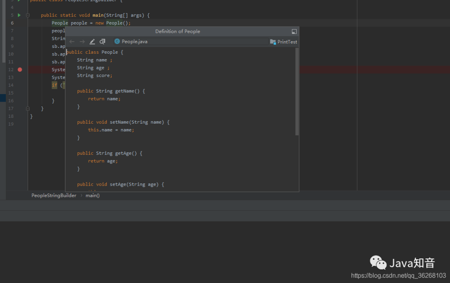Image resolution: width=450 pixels, height=283 pixels.
Task: Click the 'Definition of People' popup title
Action: point(177,32)
